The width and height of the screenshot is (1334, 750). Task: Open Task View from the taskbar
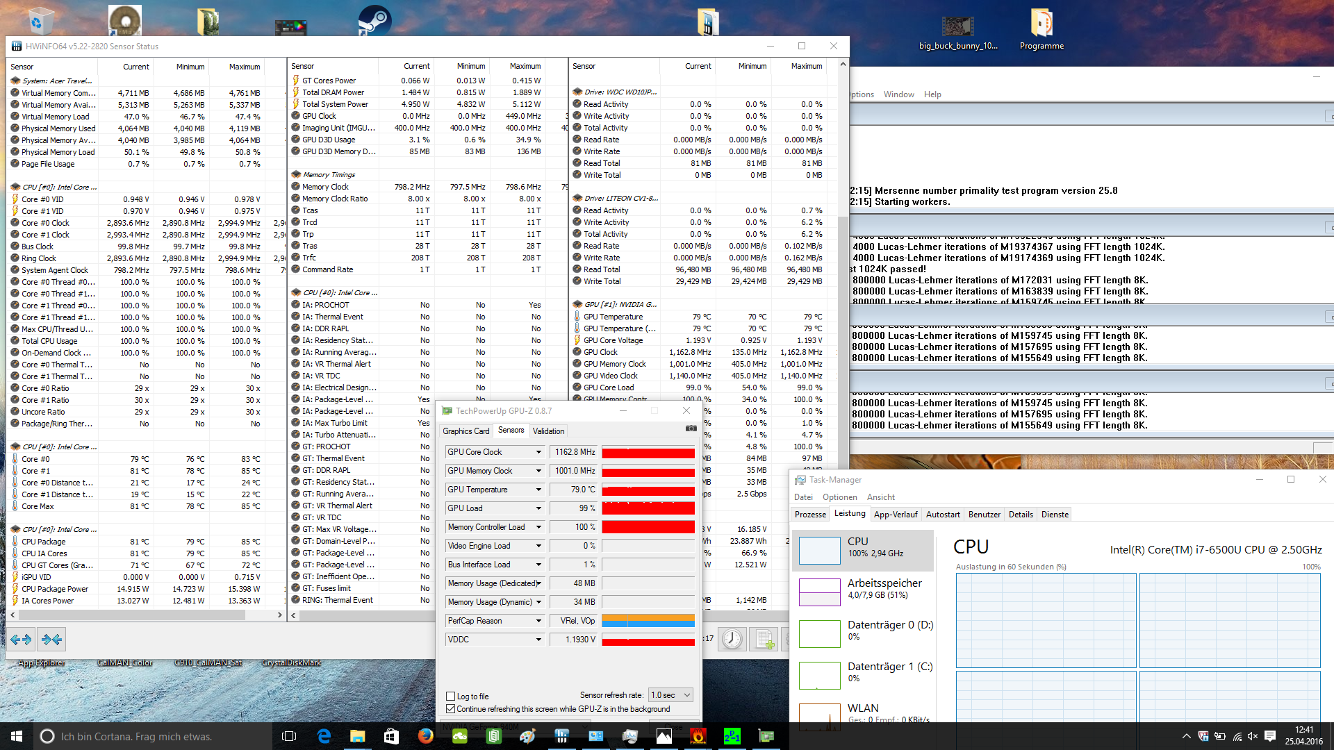(x=289, y=736)
